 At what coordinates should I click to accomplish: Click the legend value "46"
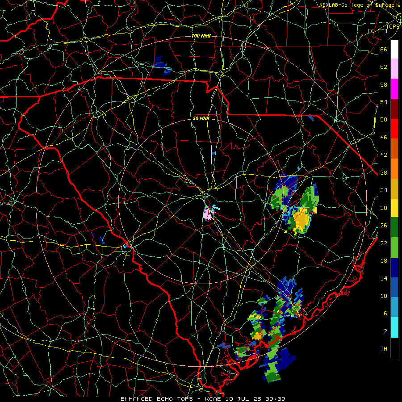coord(384,138)
